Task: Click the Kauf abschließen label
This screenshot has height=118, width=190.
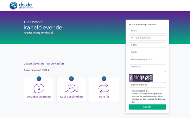Action: [71, 97]
